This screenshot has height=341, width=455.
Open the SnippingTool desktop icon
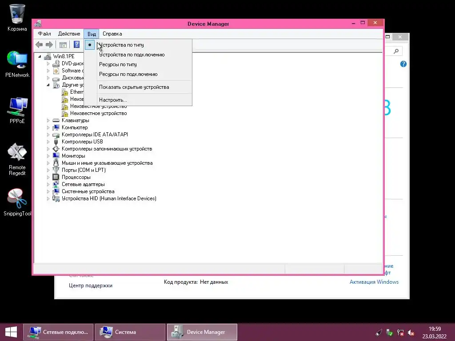(17, 198)
